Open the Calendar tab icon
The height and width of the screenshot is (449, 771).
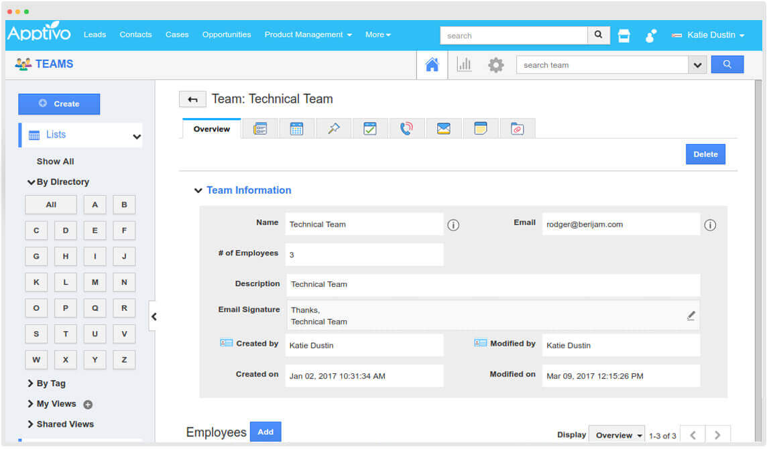click(297, 127)
